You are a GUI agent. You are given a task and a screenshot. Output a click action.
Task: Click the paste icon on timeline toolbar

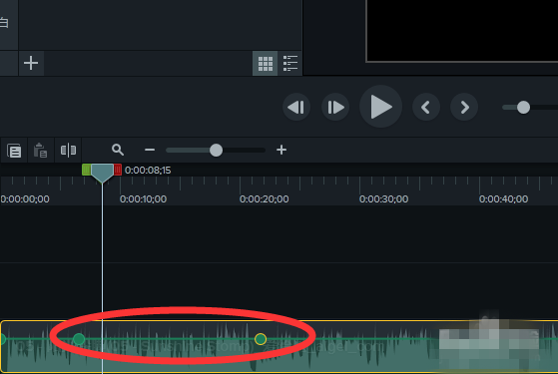coord(40,151)
